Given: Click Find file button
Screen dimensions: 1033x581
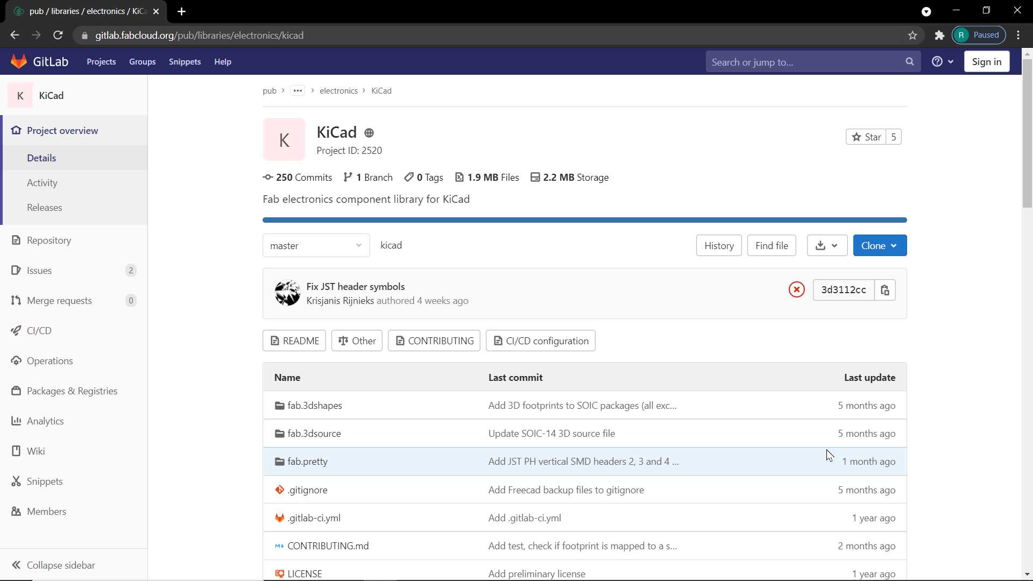Looking at the screenshot, I should click(x=772, y=245).
